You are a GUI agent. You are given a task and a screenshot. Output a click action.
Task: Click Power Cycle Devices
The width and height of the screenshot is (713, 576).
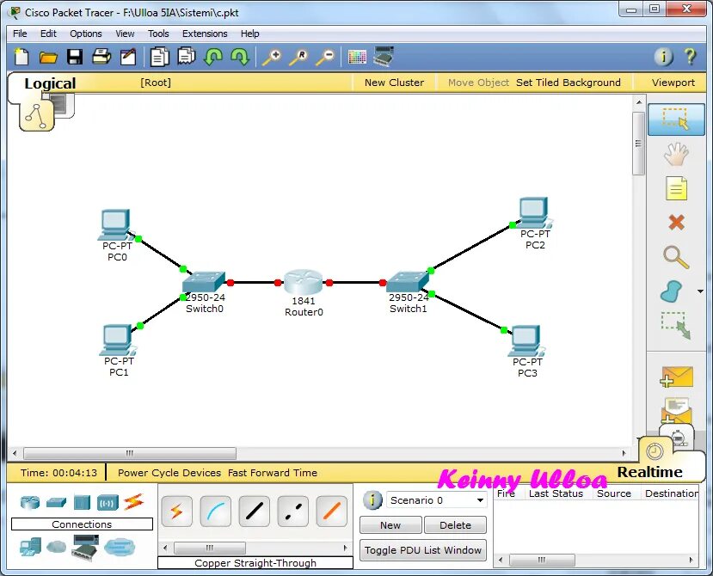[169, 473]
